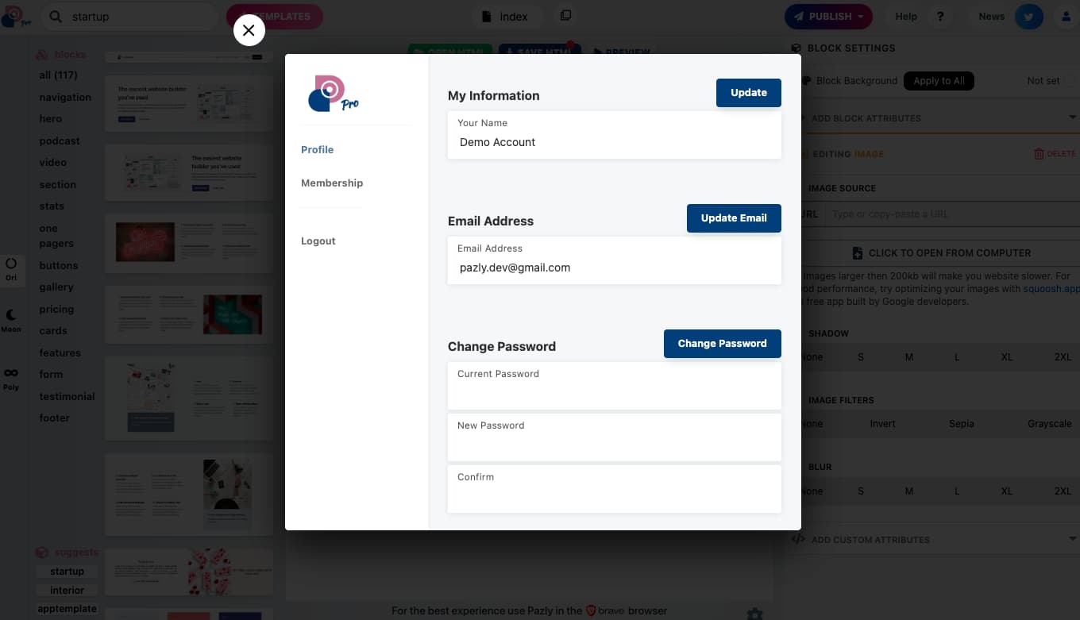Click the Update Email button
Image resolution: width=1080 pixels, height=620 pixels.
pos(733,218)
